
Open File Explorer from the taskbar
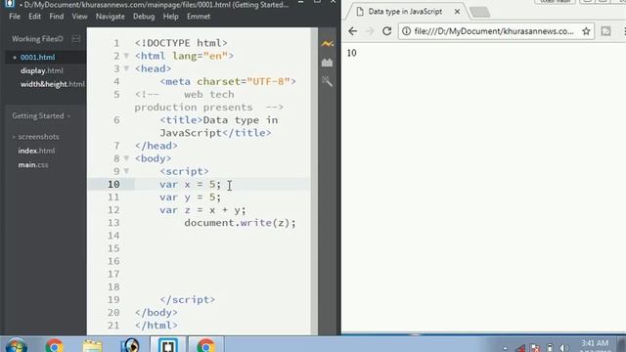(92, 345)
